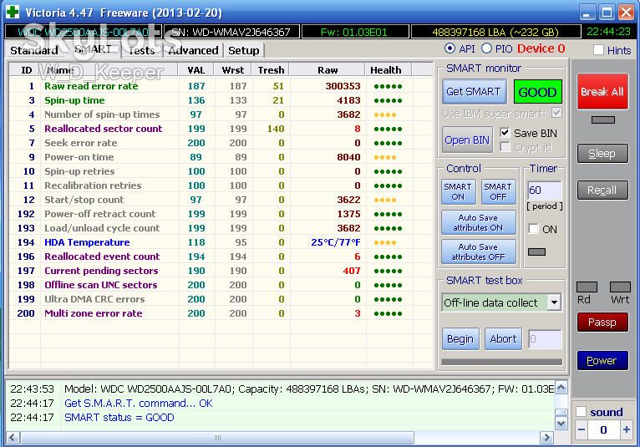
Task: Click Auto Save attributes ON
Action: (x=479, y=222)
